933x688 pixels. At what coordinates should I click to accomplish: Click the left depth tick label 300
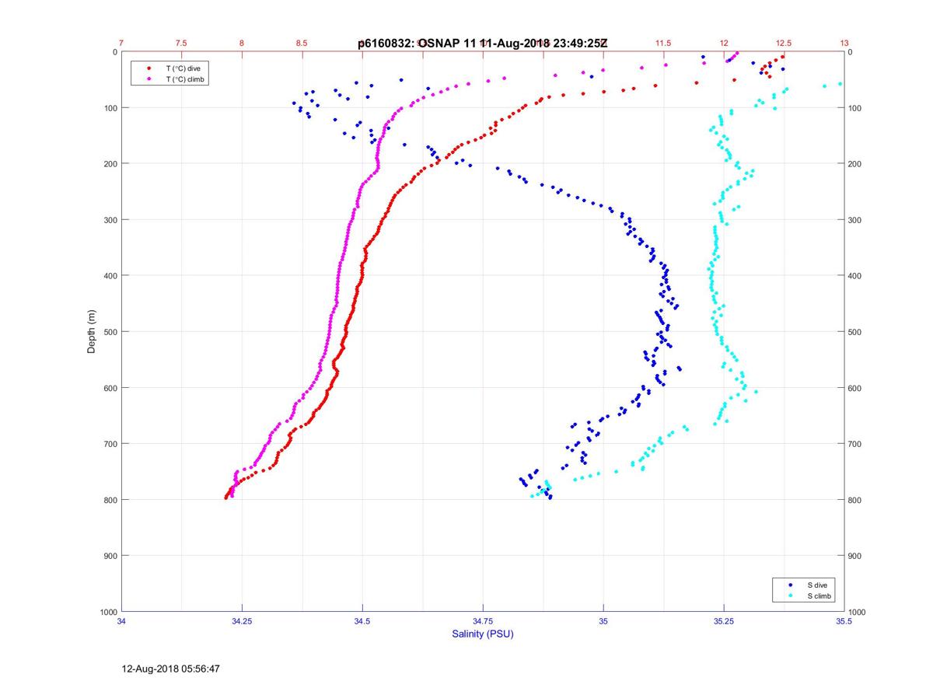(x=110, y=220)
